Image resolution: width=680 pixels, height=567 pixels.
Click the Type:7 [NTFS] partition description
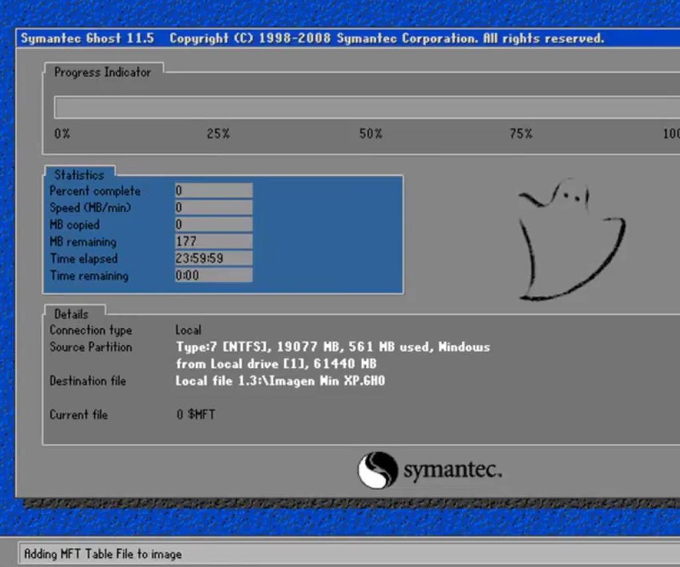tap(333, 347)
